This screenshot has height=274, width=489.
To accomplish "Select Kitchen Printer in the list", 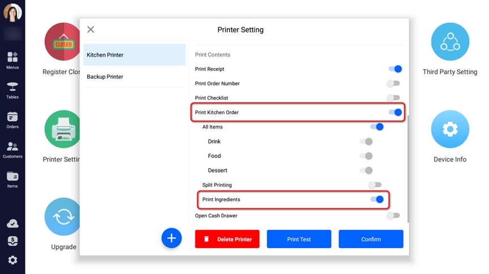I will point(134,55).
